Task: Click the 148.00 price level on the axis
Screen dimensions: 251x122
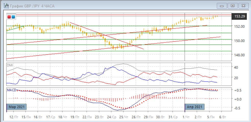Action: 239,55
